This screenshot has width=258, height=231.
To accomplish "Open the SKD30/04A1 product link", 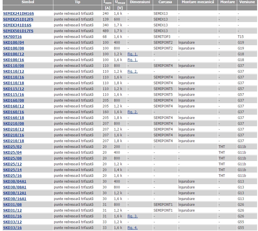I will [15, 181].
